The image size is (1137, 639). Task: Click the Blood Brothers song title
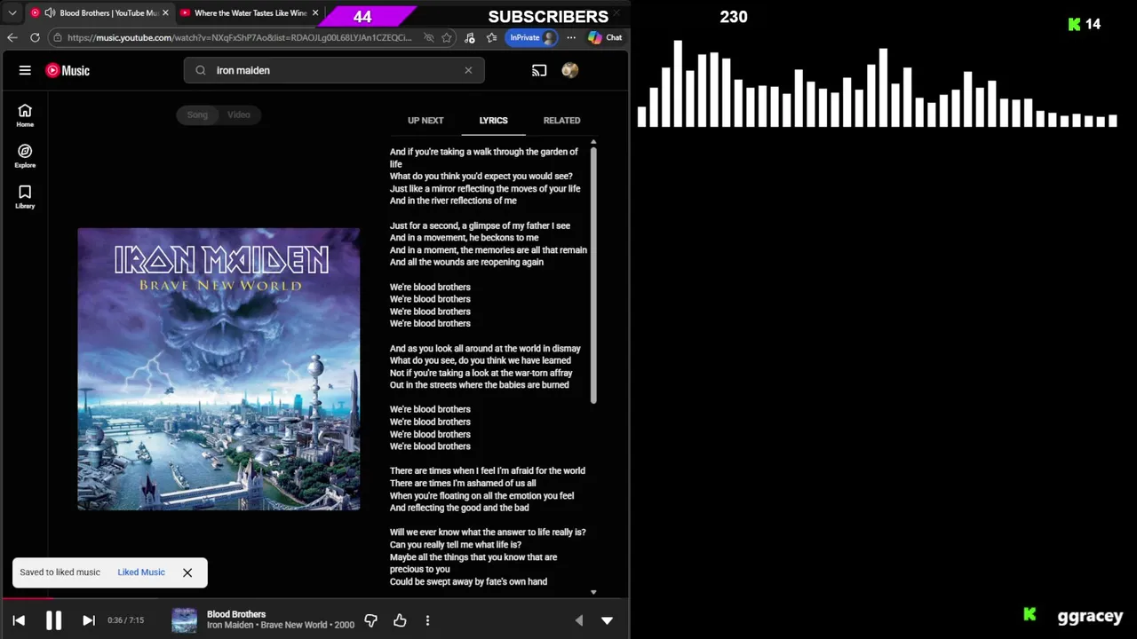pyautogui.click(x=236, y=614)
